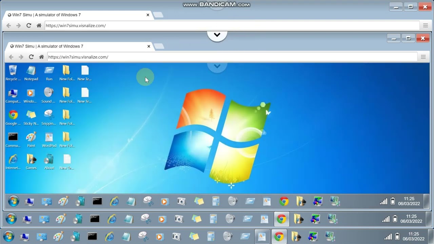The width and height of the screenshot is (434, 244).
Task: Open Internet Explorer on the middle taskbar
Action: click(112, 219)
